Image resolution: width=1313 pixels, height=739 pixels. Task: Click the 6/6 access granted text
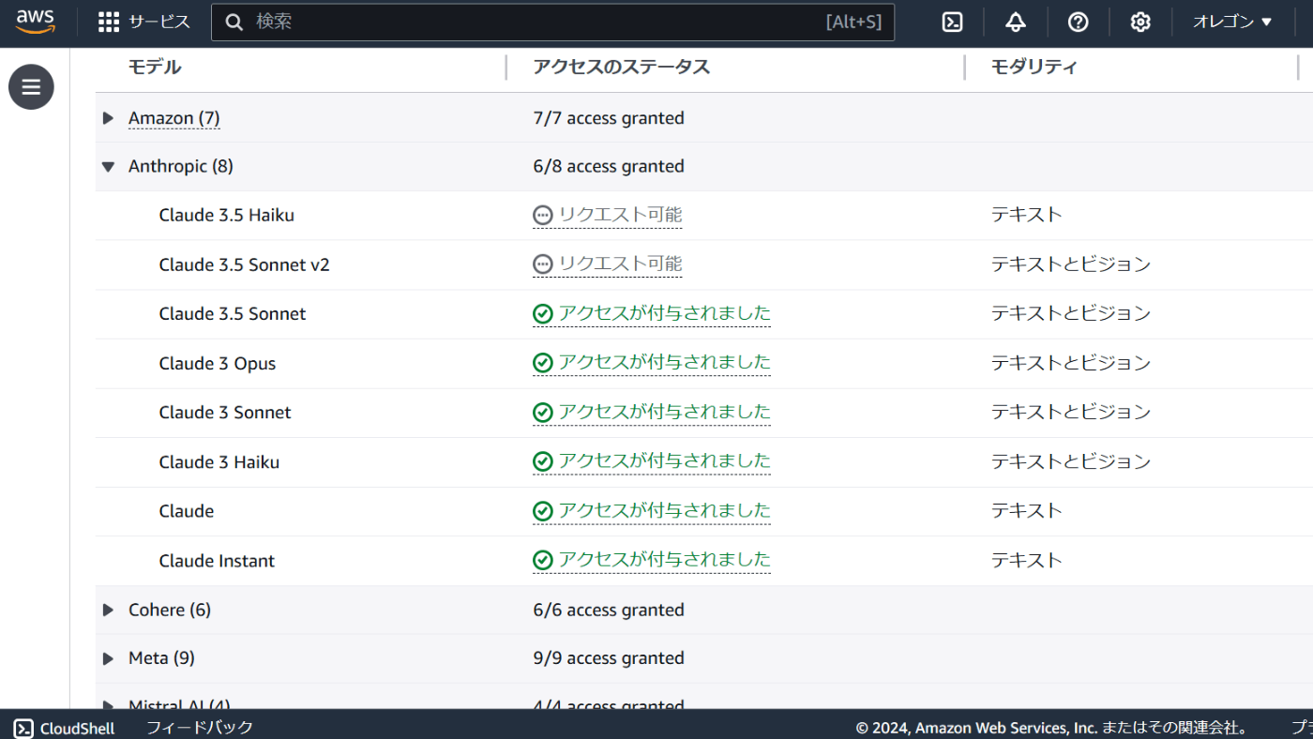609,611
